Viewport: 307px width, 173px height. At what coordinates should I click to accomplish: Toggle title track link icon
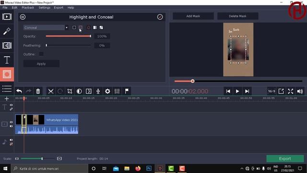(x=11, y=109)
